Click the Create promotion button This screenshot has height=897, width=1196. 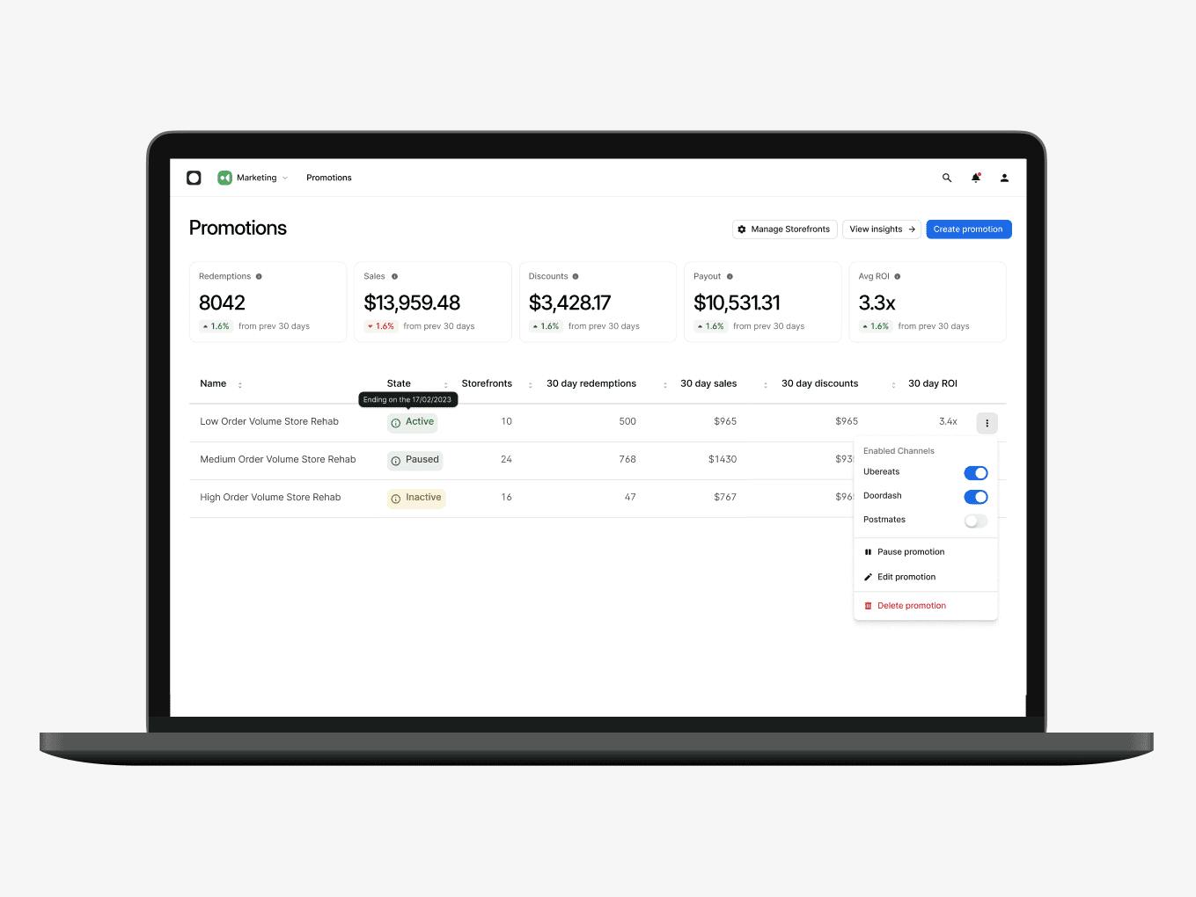tap(968, 230)
